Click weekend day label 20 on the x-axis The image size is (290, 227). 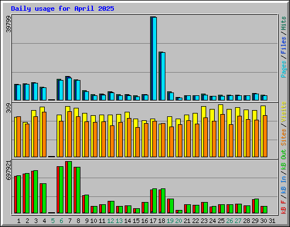178,221
